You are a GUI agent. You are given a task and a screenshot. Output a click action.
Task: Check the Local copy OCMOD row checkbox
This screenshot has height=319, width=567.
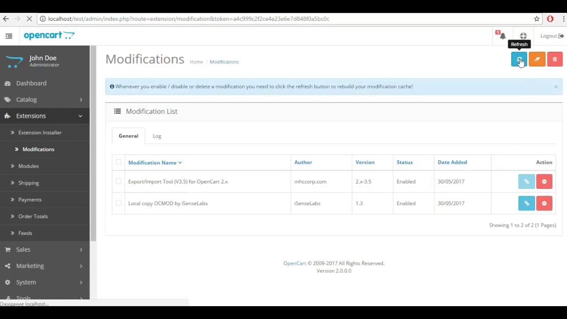coord(118,203)
